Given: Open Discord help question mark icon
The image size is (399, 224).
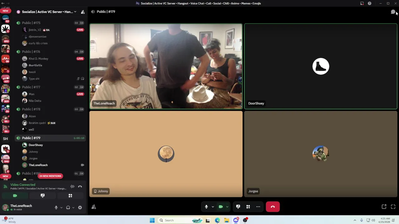Looking at the screenshot, I should click(x=369, y=3).
